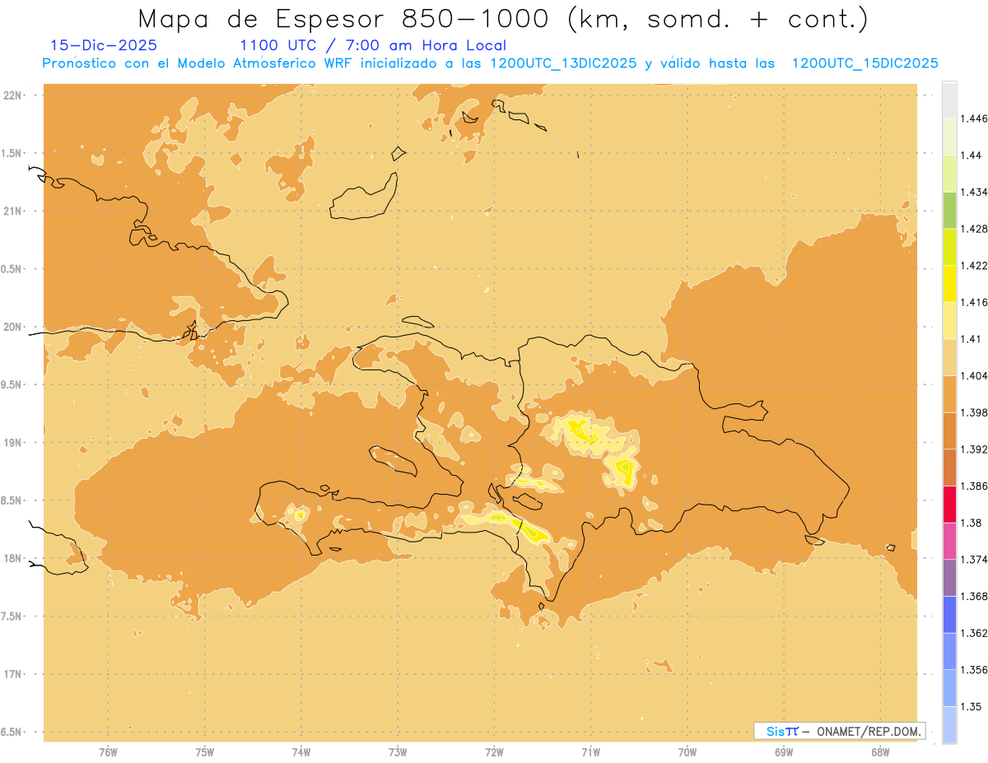Pick the red colorbar swatch between 1.38 and 1.386
The height and width of the screenshot is (763, 988).
pos(949,504)
